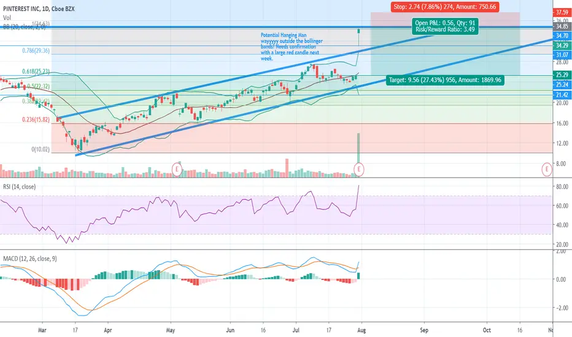Click the Oct label on time axis
Screen dimensions: 572x337
tap(487, 330)
